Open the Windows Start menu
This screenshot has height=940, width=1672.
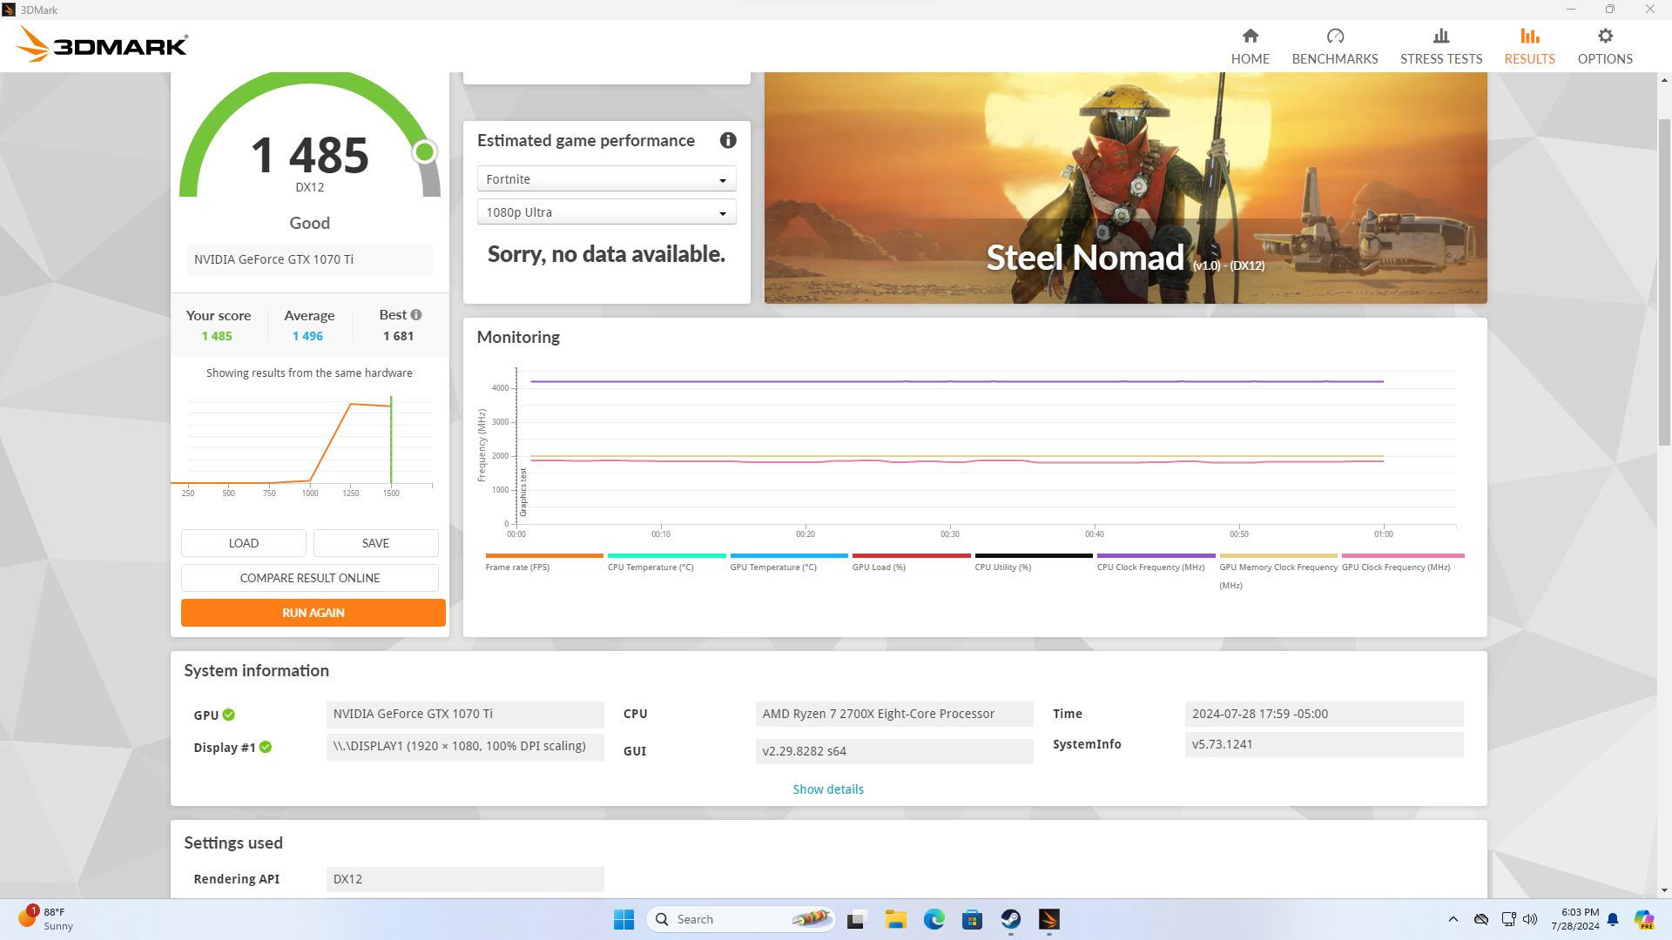coord(624,919)
